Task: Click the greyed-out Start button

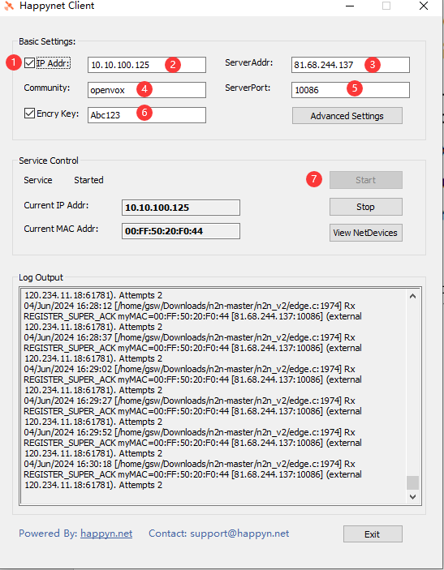Action: [x=366, y=180]
